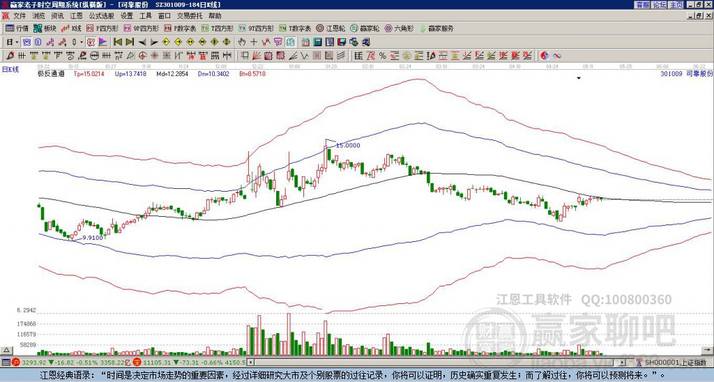This screenshot has height=382, width=714.
Task: Switch to the K线 chart view
Action: point(71,28)
